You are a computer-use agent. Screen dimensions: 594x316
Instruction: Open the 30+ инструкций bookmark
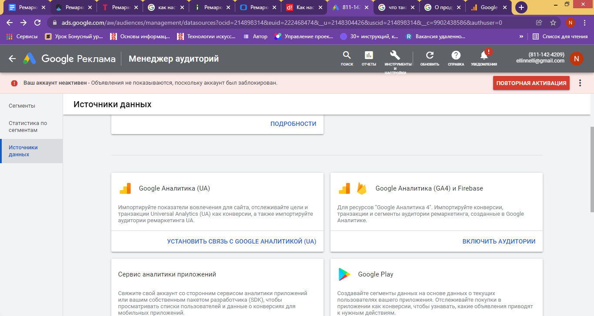(x=369, y=36)
